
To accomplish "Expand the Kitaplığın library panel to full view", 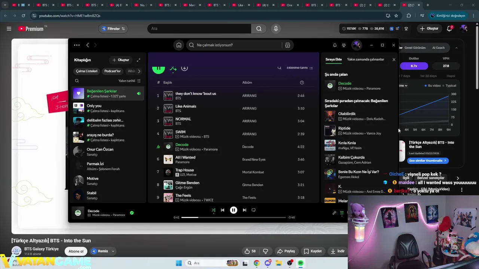I will (x=138, y=60).
